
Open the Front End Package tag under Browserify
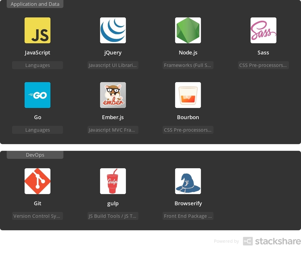point(188,216)
